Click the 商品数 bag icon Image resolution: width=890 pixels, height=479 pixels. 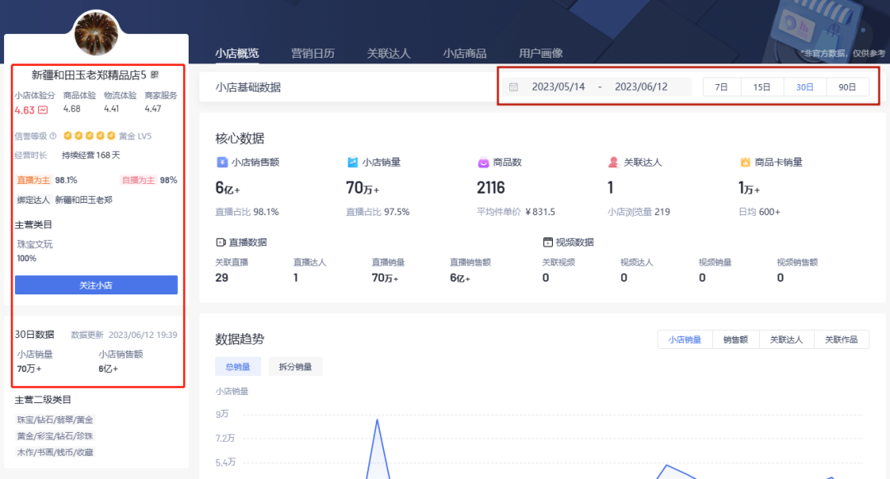pos(483,162)
